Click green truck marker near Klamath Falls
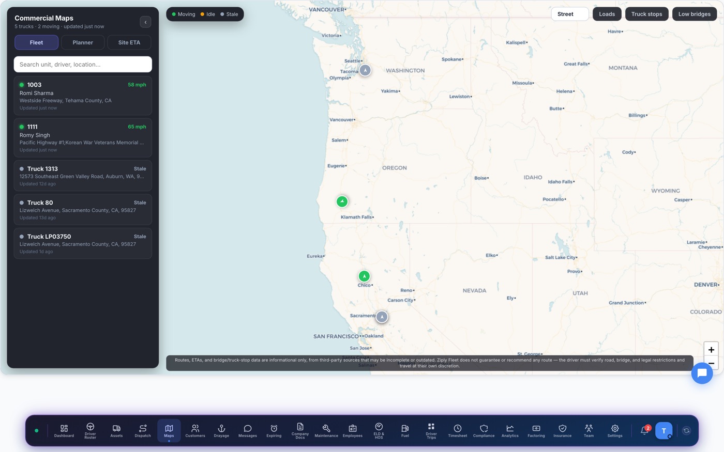The height and width of the screenshot is (452, 724). click(342, 201)
